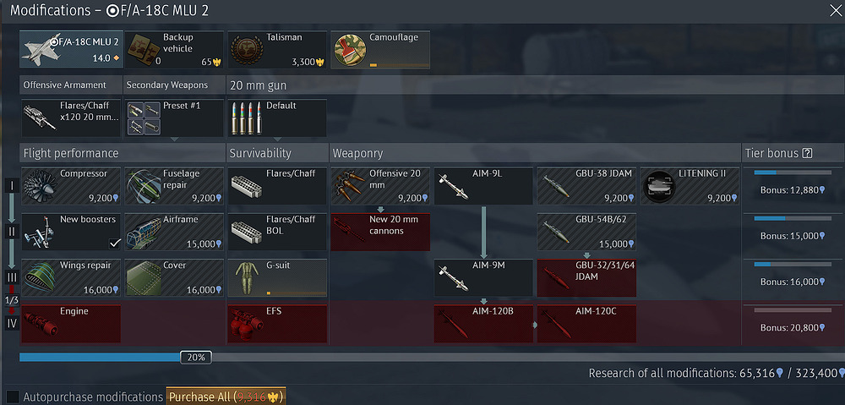Expand 20 mm gun Default belt selector
Image resolution: width=845 pixels, height=405 pixels.
[277, 118]
